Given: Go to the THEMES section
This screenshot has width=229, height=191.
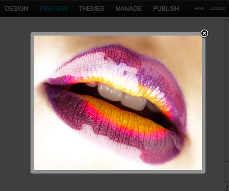Looking at the screenshot, I should pos(91,8).
